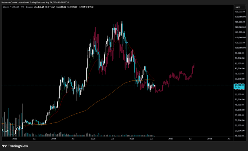Click the close value C64,180.00

pos(73,7)
